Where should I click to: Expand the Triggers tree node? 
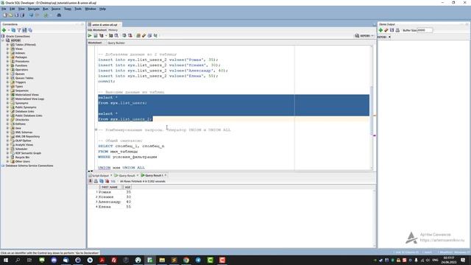8,82
